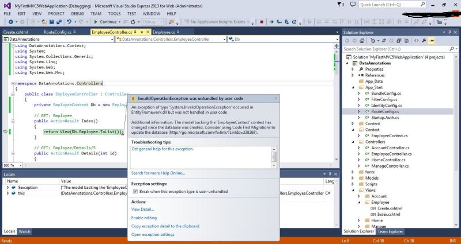The height and width of the screenshot is (244, 461).
Task: Click the Search Solution Explorer field
Action: [x=399, y=49]
